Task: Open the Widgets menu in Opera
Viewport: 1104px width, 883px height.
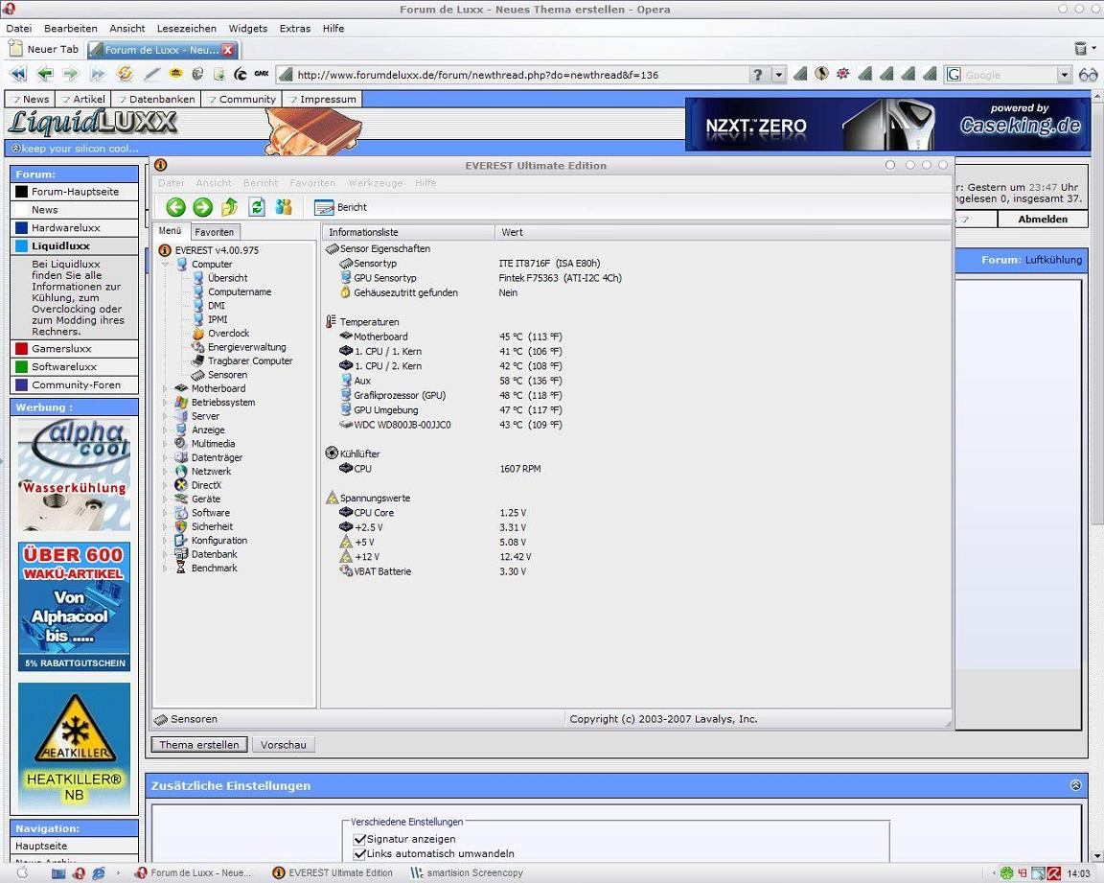Action: click(x=248, y=28)
